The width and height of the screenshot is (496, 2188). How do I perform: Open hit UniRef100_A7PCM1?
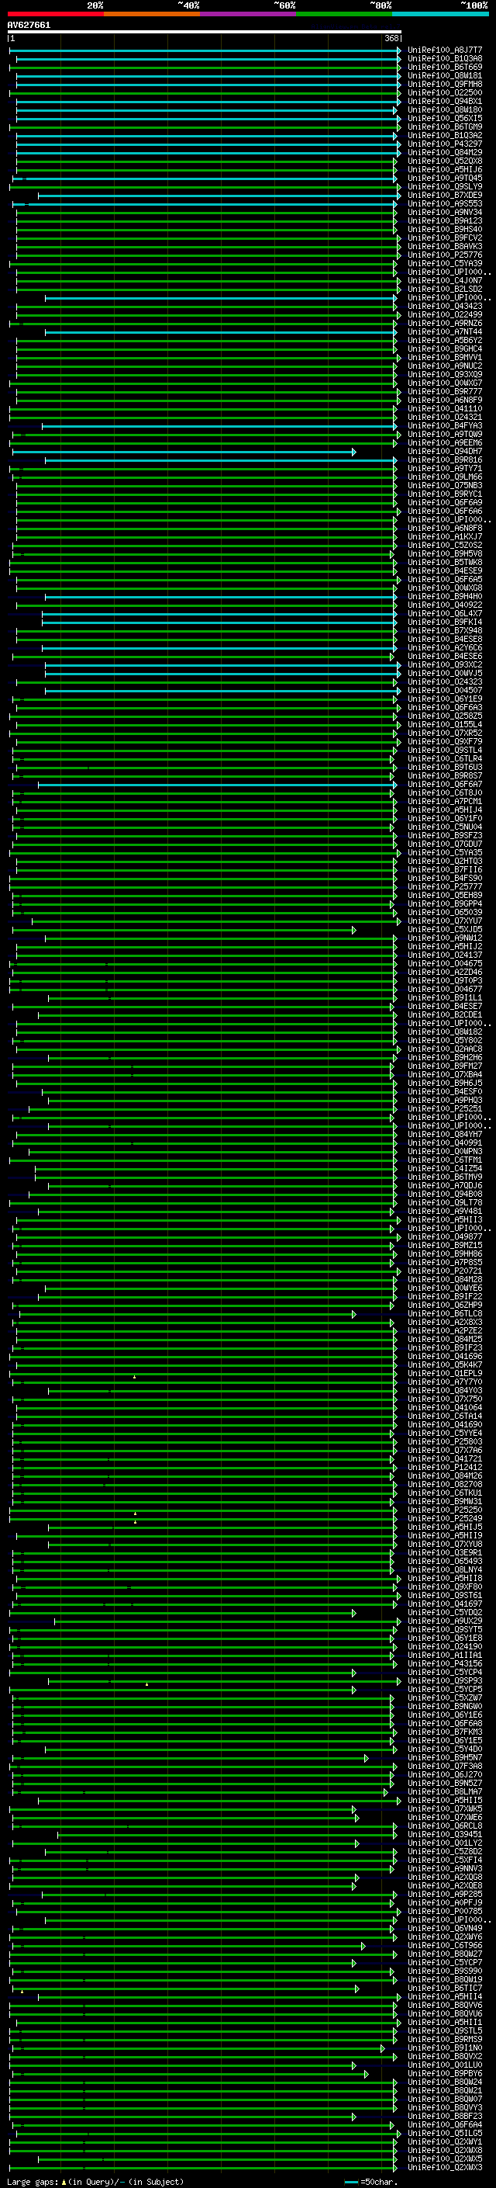coord(444,802)
